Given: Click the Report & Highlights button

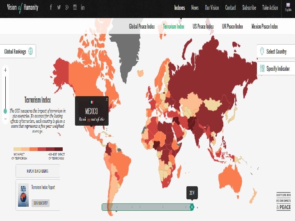Looking at the screenshot, I should pos(38,171).
